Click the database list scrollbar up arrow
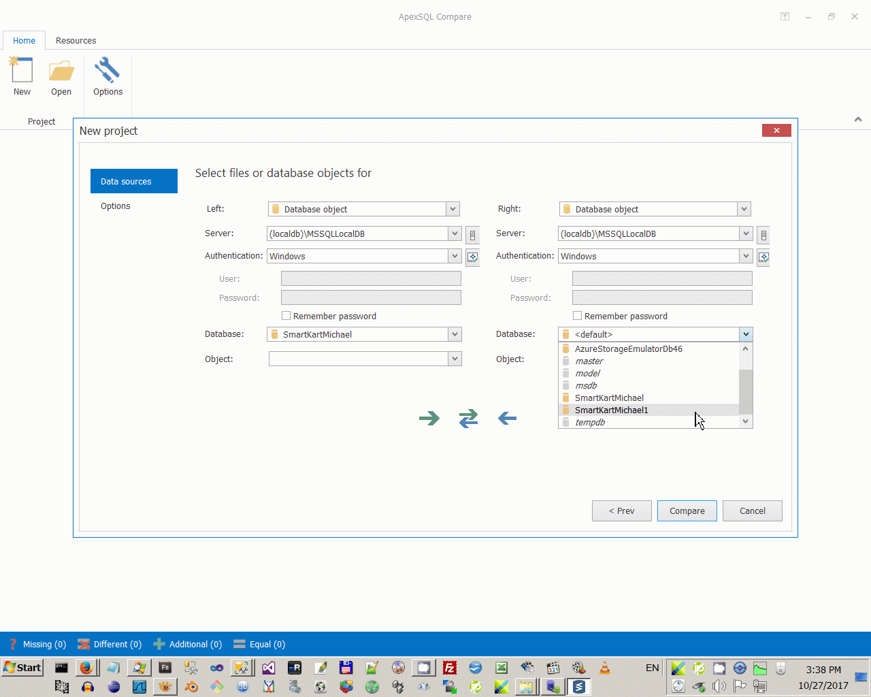Viewport: 871px width, 697px height. tap(746, 348)
